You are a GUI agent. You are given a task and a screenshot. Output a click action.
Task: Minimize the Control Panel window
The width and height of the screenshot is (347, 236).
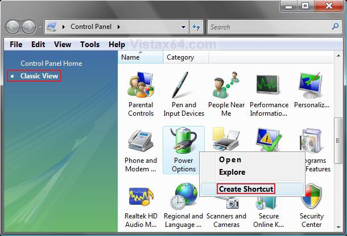tap(288, 6)
